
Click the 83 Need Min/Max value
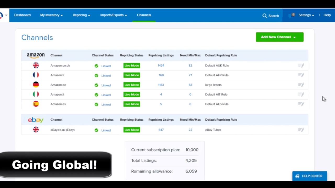[190, 85]
